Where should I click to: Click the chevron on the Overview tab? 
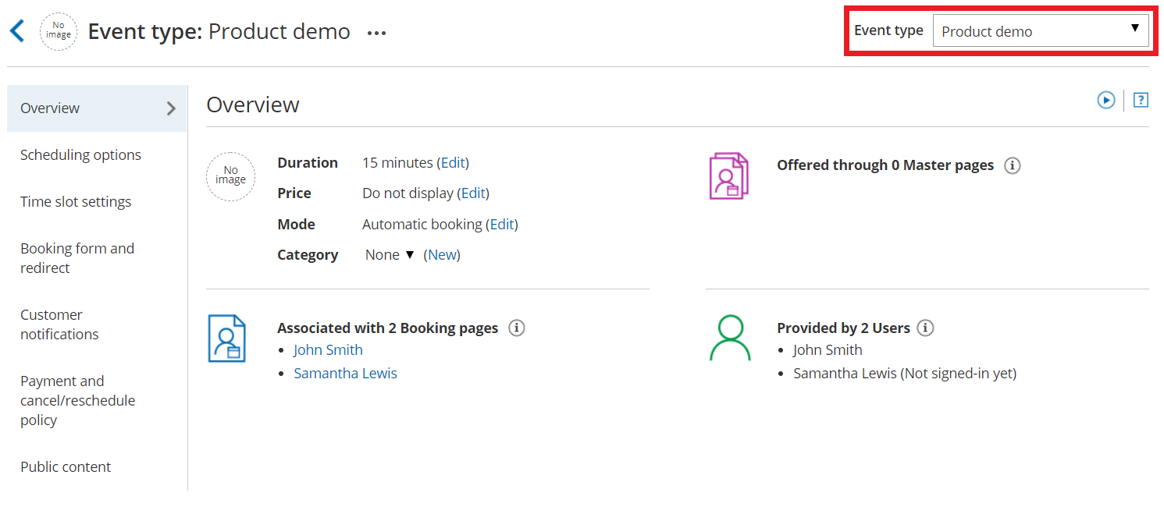click(x=172, y=108)
